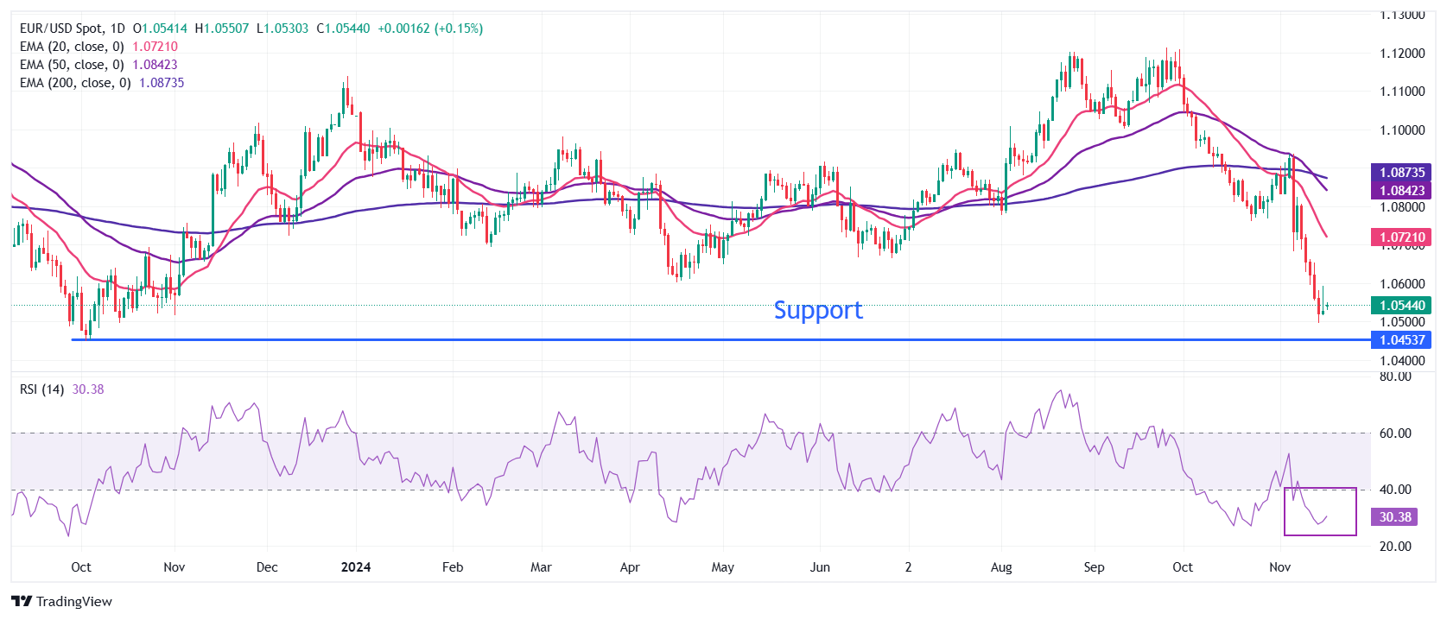The height and width of the screenshot is (620, 1447).
Task: Click the 2024 label on the time axis
Action: (x=356, y=567)
